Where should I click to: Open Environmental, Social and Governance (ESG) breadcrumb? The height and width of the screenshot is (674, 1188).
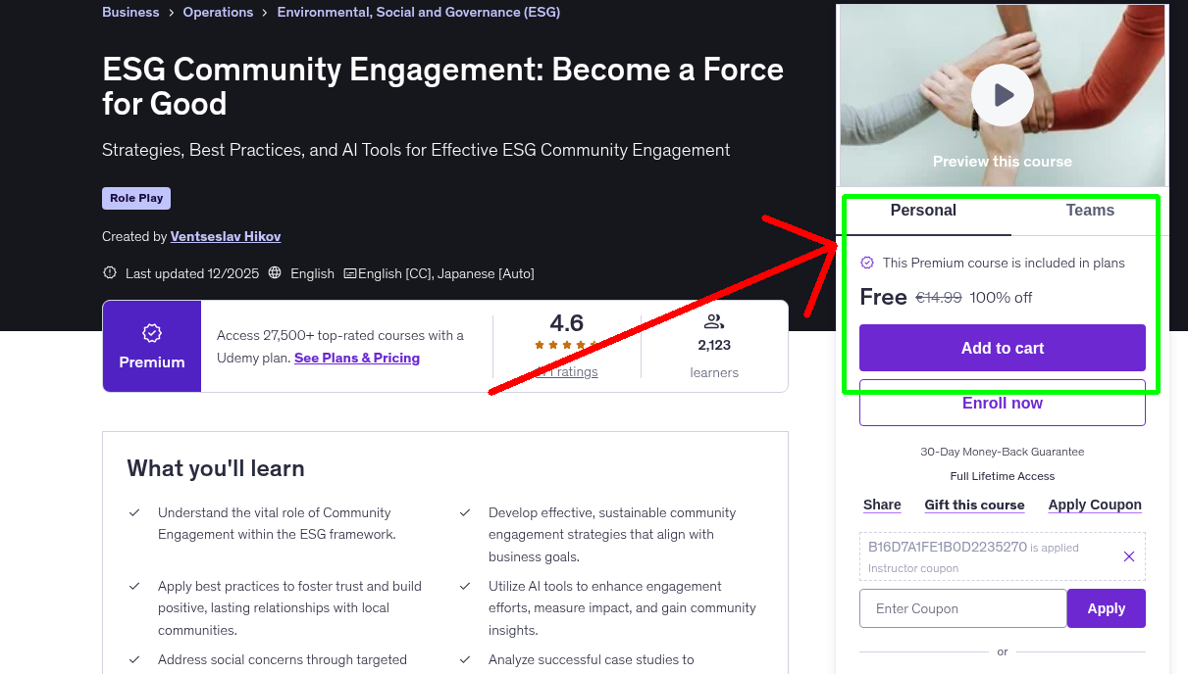click(x=418, y=12)
